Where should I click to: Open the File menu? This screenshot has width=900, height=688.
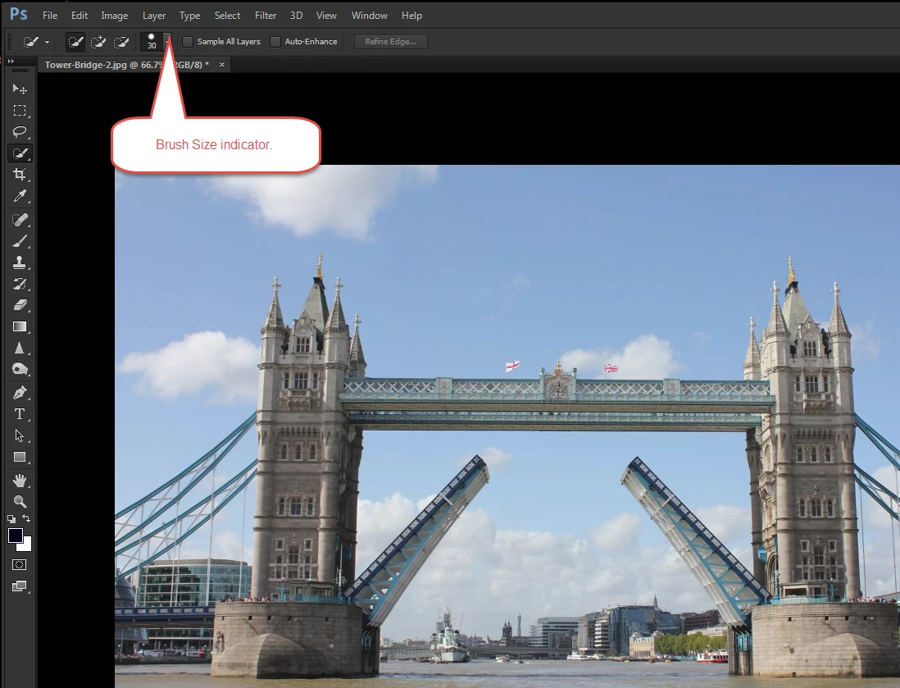click(x=50, y=16)
